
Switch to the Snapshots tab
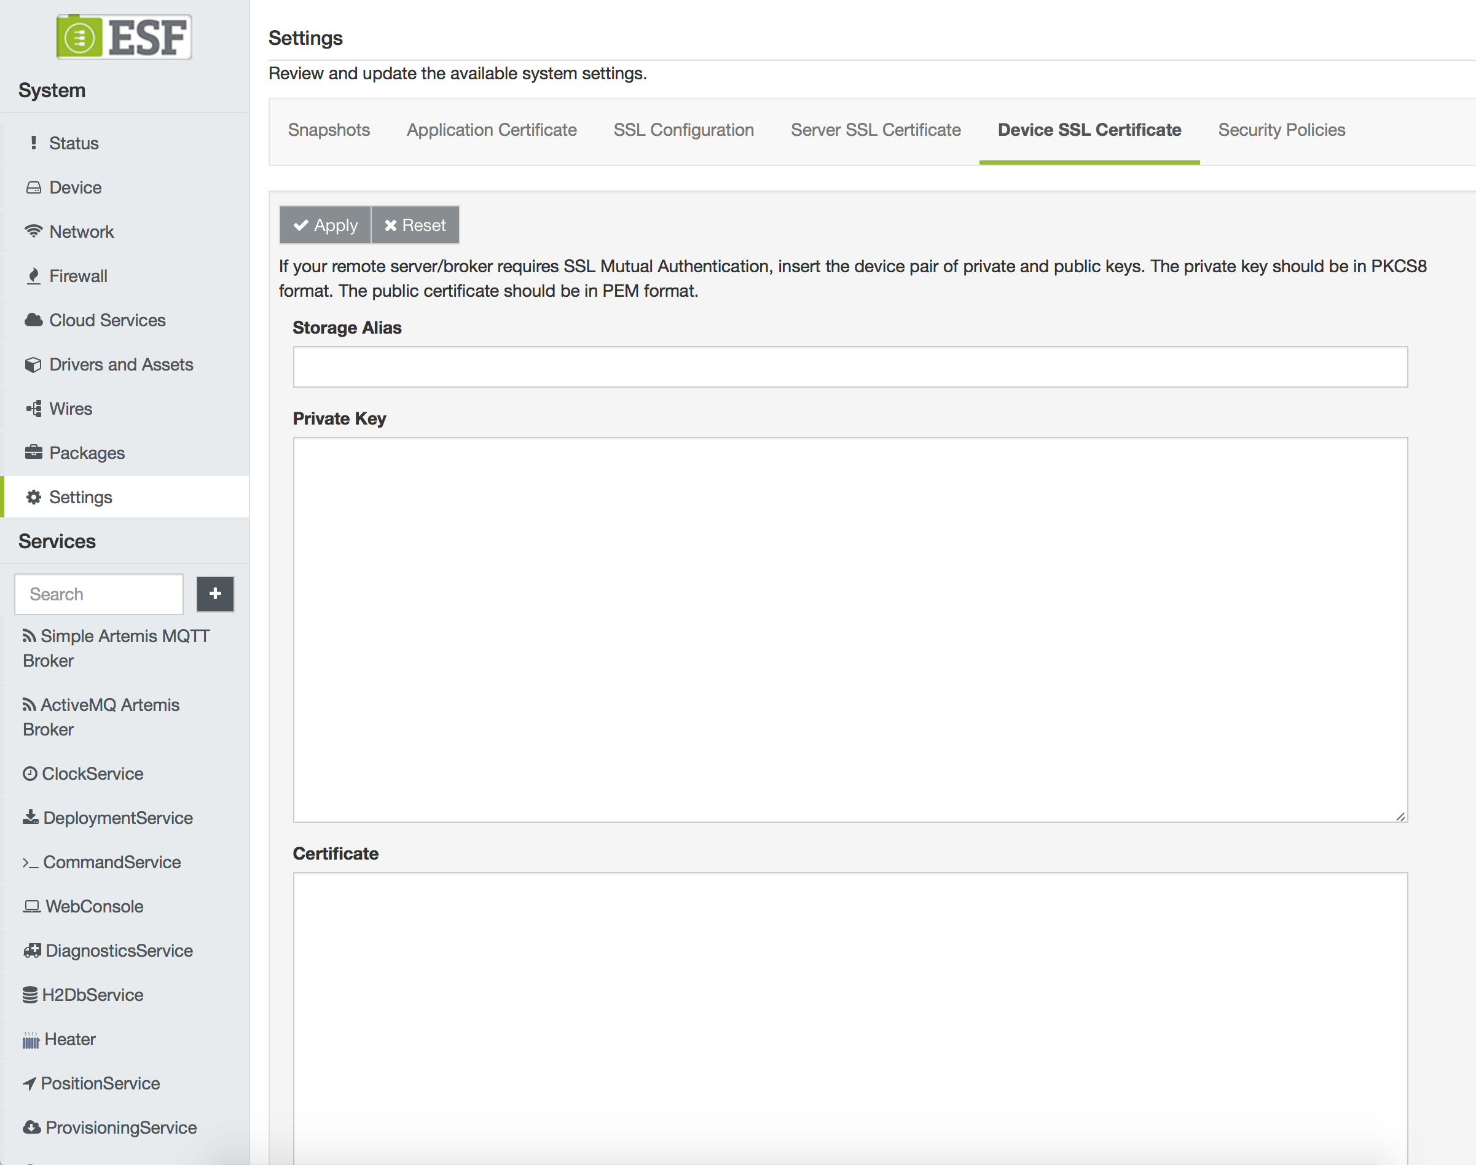tap(329, 130)
